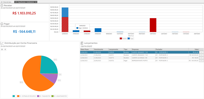
Task: Click the 0 % pie label
Action: [x=60, y=74]
